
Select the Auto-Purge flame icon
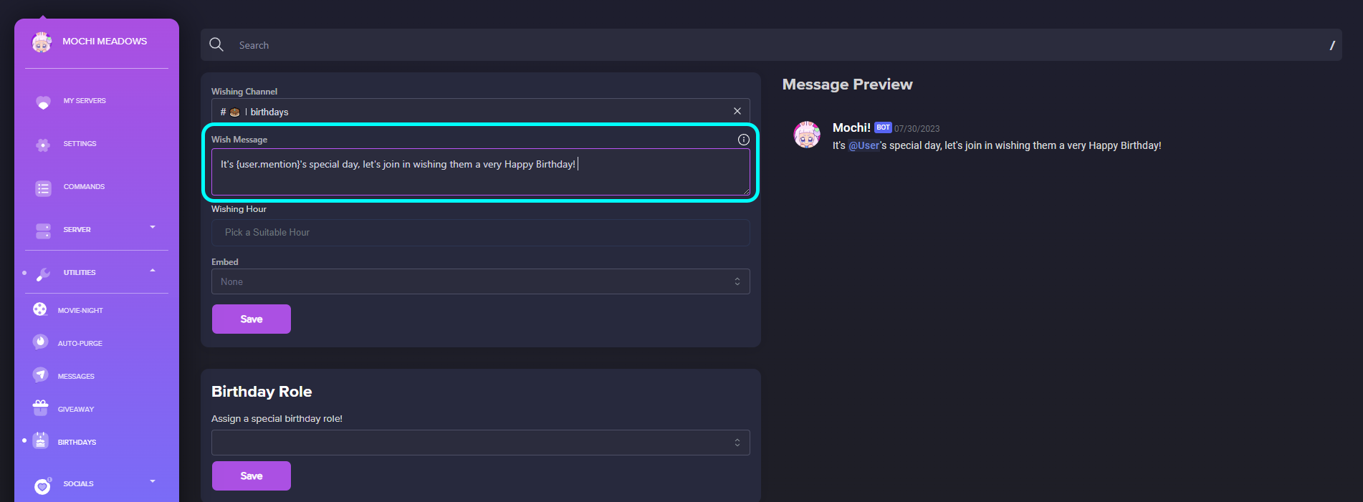coord(40,342)
